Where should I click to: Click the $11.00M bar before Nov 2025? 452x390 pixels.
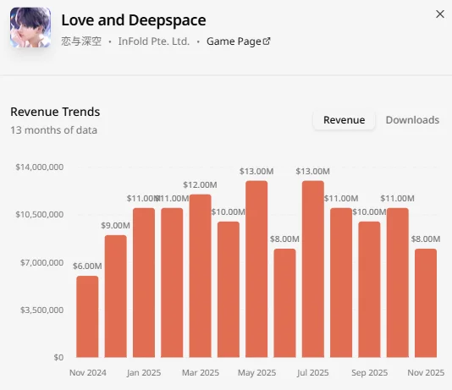point(398,283)
